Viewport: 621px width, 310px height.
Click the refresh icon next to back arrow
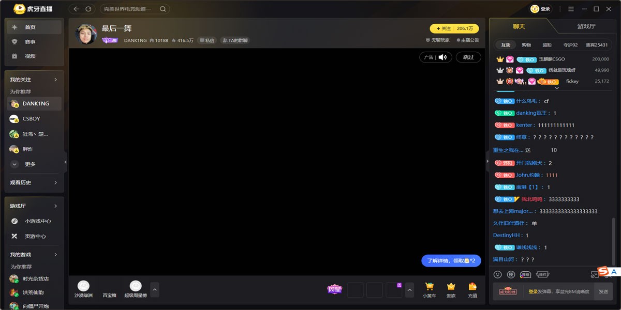click(x=88, y=9)
